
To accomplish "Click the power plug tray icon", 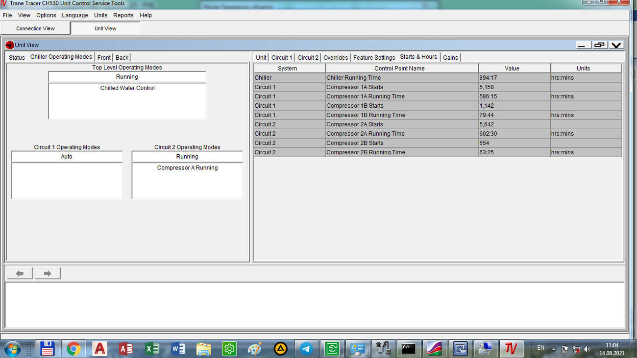I will [x=565, y=349].
